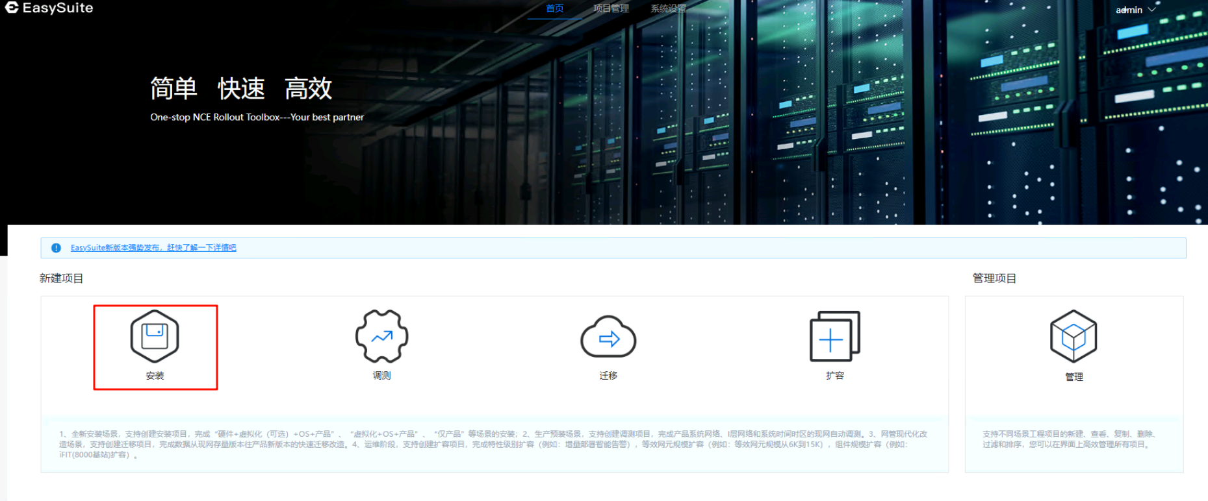Image resolution: width=1208 pixels, height=501 pixels.
Task: Select the 调测 commissioning gear icon
Action: tap(381, 336)
